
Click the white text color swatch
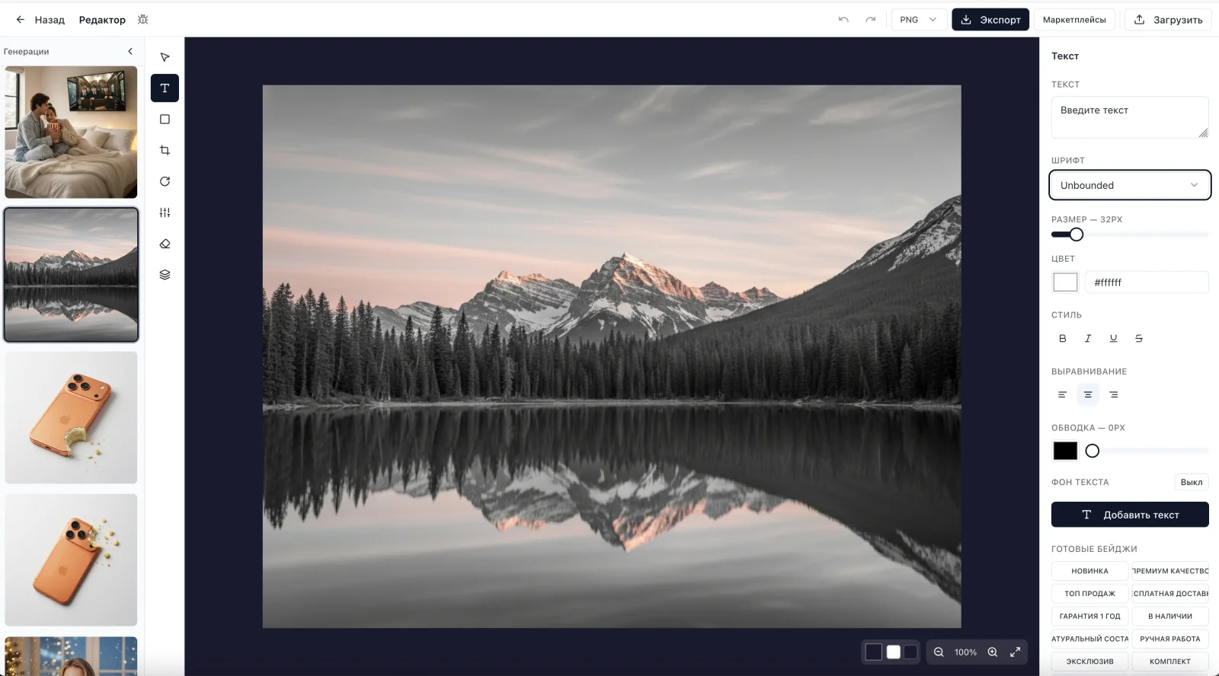coord(1065,282)
